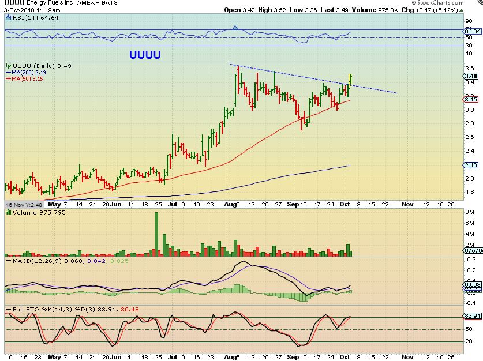Click the green 0.025 MACD histogram value
The height and width of the screenshot is (361, 483).
[119, 261]
